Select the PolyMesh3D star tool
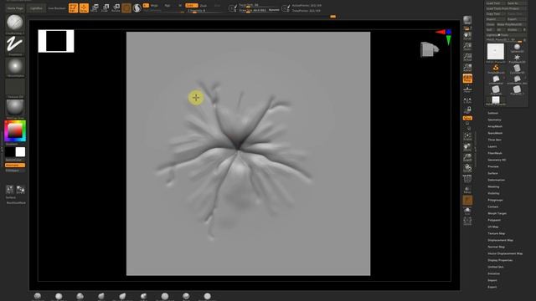Image resolution: width=536 pixels, height=301 pixels. click(517, 59)
